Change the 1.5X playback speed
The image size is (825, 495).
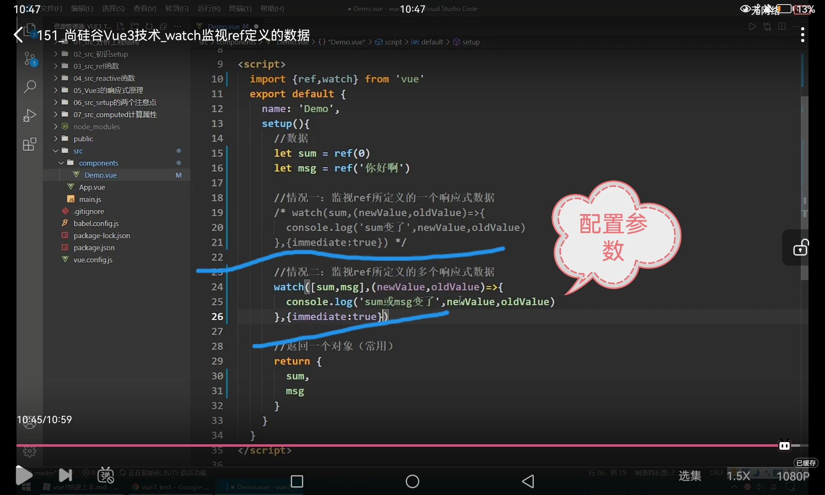pyautogui.click(x=738, y=476)
